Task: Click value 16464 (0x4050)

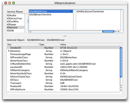Action: [69, 86]
